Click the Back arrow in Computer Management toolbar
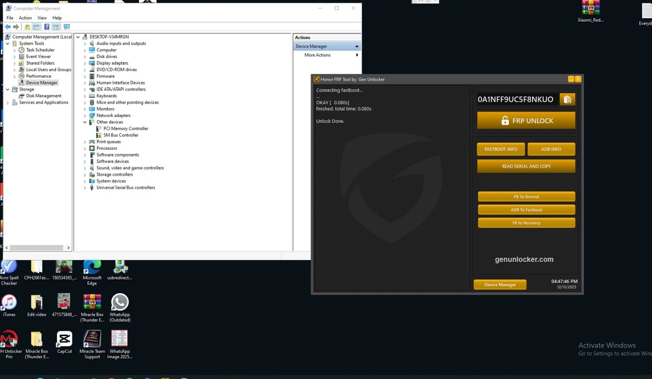652x379 pixels. tap(8, 27)
